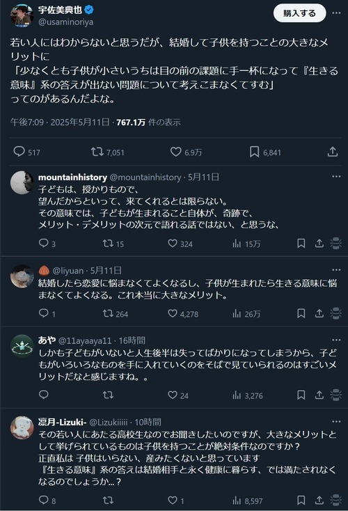Viewport: 348px width, 511px height.
Task: Open @Lizukiiiii profile name link
Action: coord(108,422)
